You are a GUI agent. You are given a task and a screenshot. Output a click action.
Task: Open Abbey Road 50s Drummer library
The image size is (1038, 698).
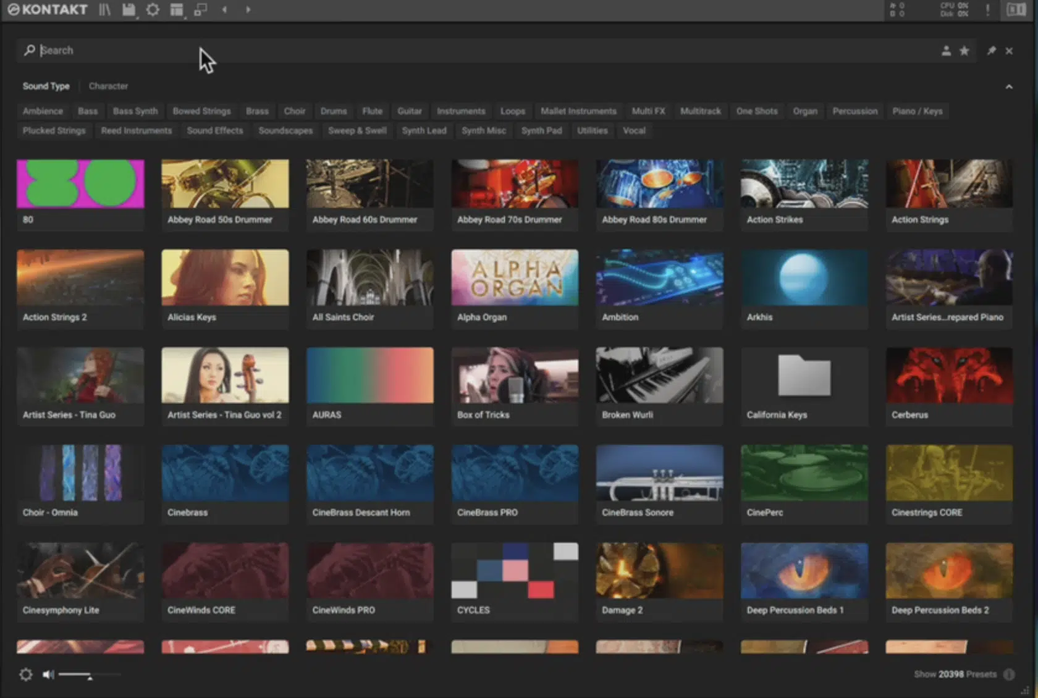(225, 195)
